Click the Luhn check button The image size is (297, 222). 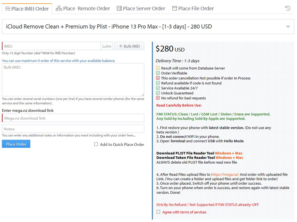click(x=107, y=46)
